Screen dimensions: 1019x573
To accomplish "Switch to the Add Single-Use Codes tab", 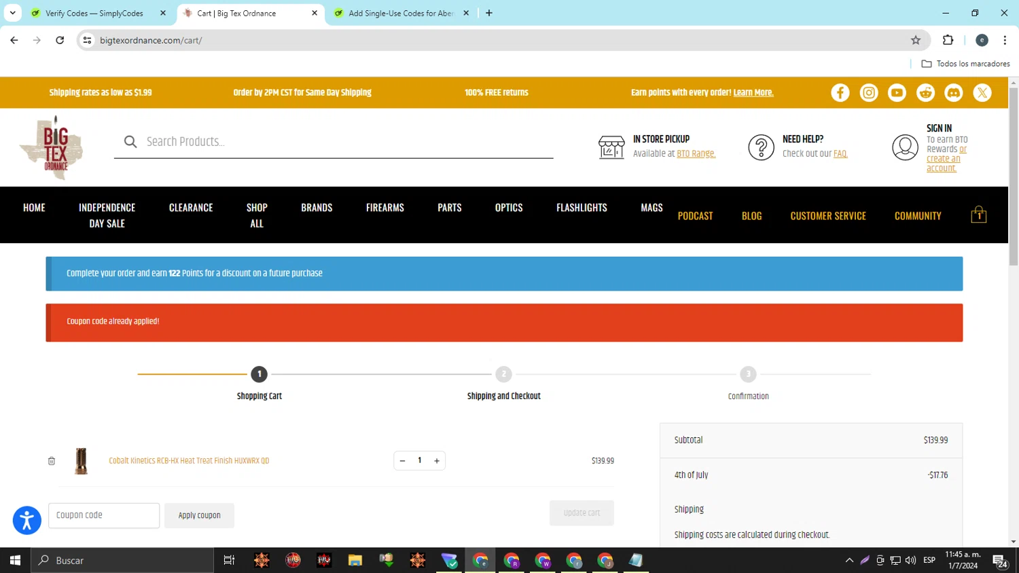I will pyautogui.click(x=401, y=13).
